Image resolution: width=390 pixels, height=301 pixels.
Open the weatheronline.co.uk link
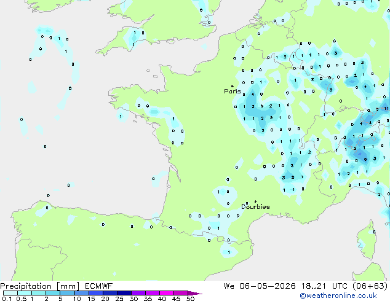coord(338,295)
